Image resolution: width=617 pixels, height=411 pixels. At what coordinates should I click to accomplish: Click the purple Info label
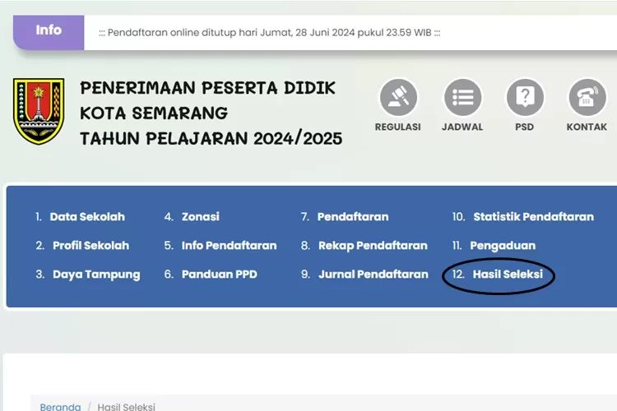point(49,32)
